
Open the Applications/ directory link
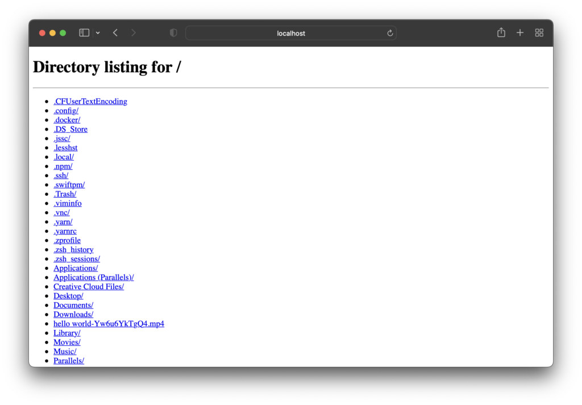(x=76, y=268)
